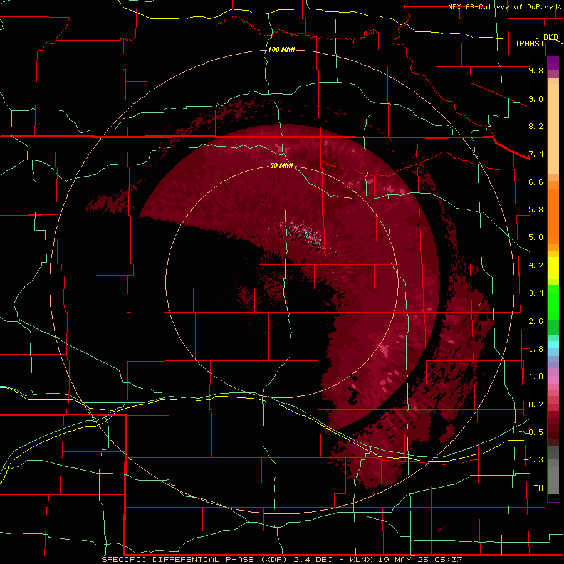Click the 3.4 scale value
Image resolution: width=564 pixels, height=564 pixels.
536,293
